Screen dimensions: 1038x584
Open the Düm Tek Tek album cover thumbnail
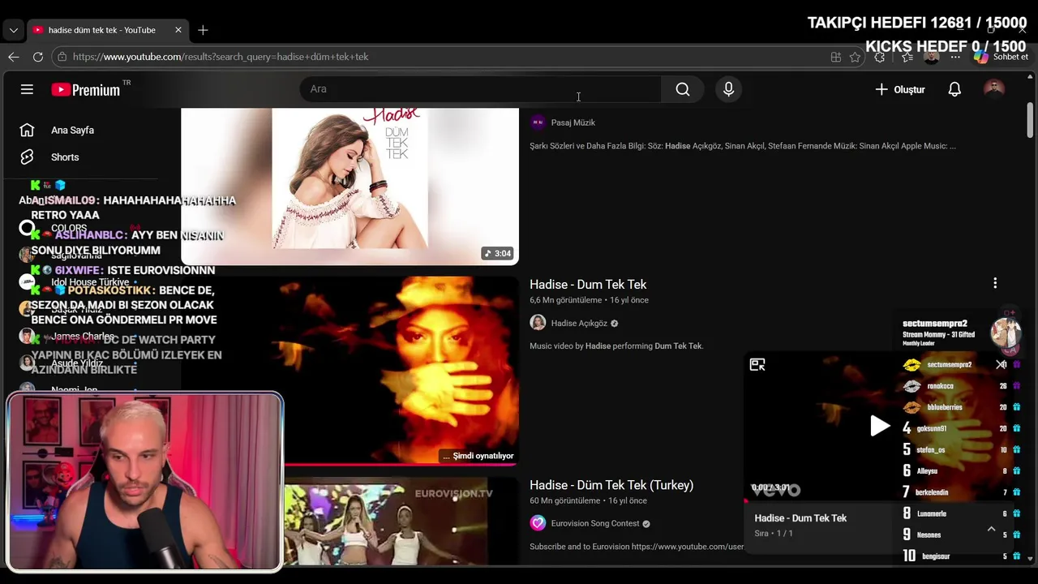(350, 185)
